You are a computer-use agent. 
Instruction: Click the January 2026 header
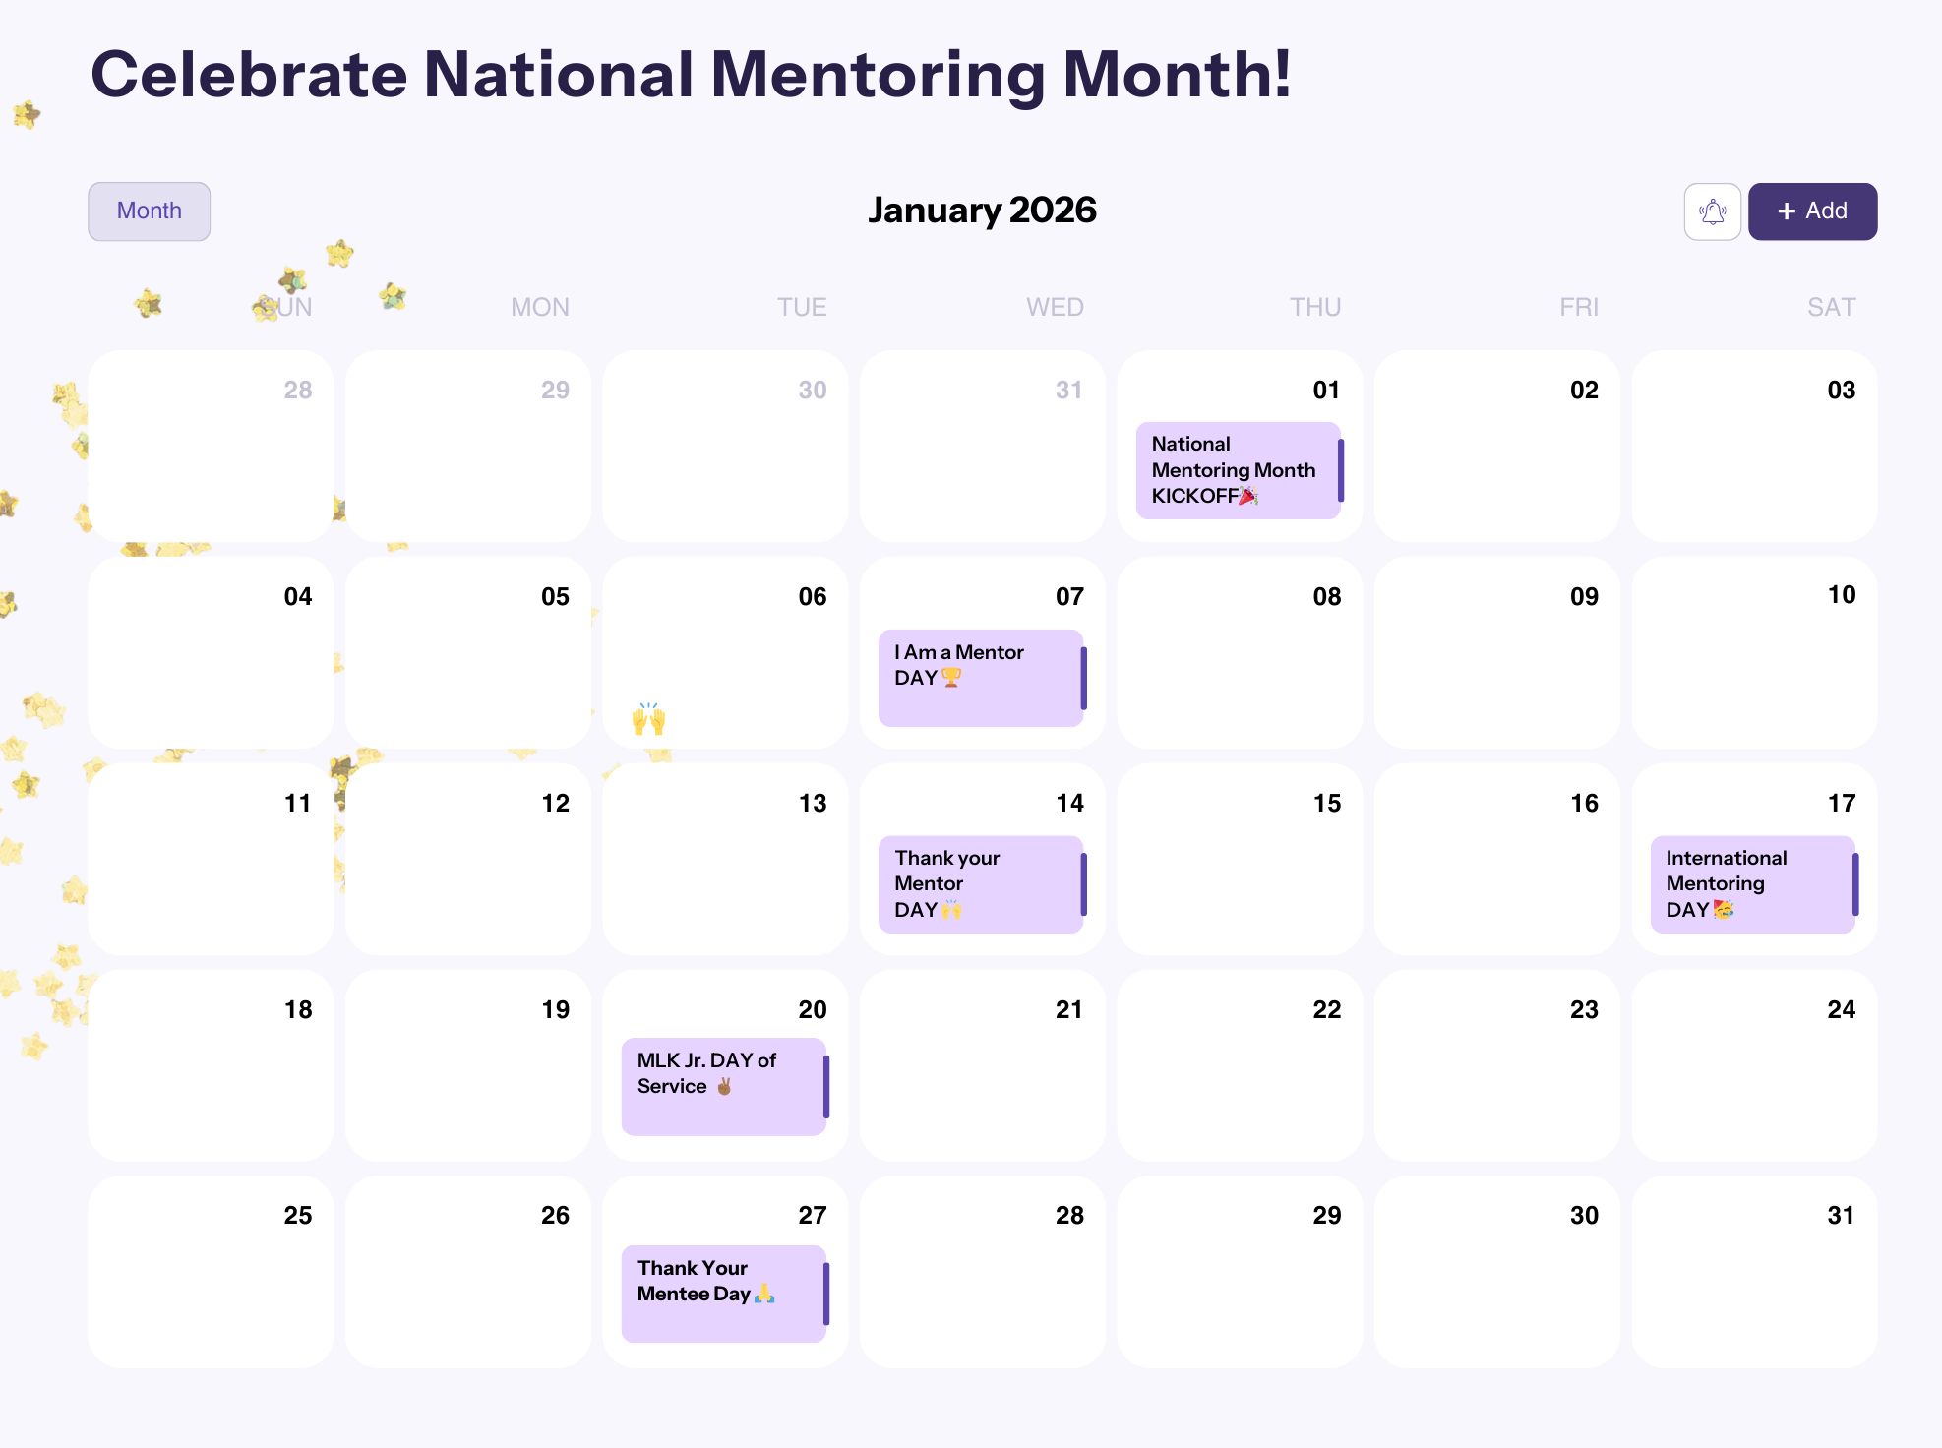[x=982, y=210]
